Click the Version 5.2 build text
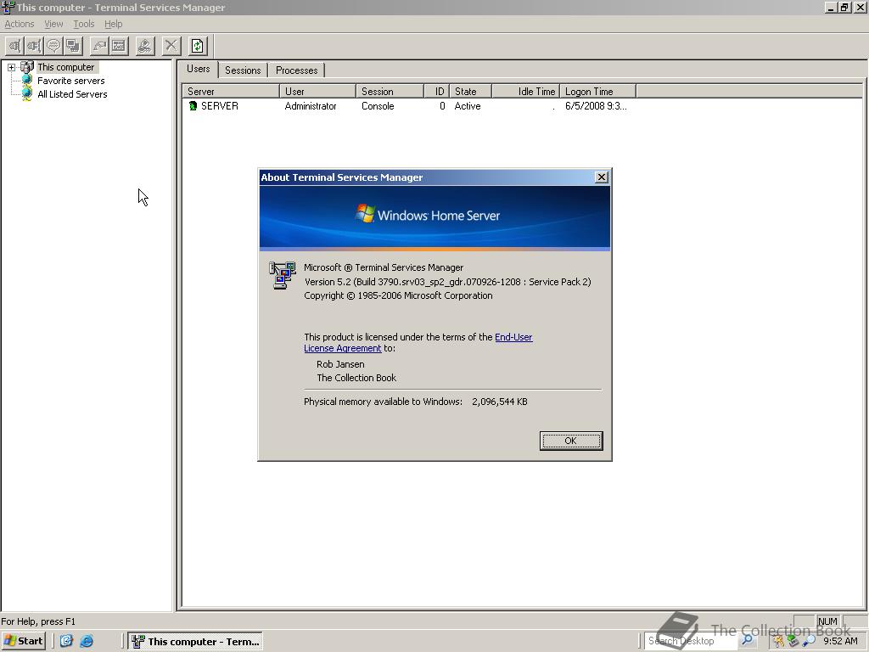Screen dimensions: 869x652 (x=448, y=282)
